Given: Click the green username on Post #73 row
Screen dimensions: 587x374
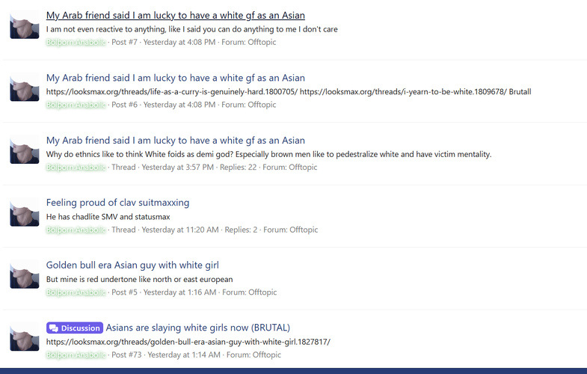Looking at the screenshot, I should [76, 355].
